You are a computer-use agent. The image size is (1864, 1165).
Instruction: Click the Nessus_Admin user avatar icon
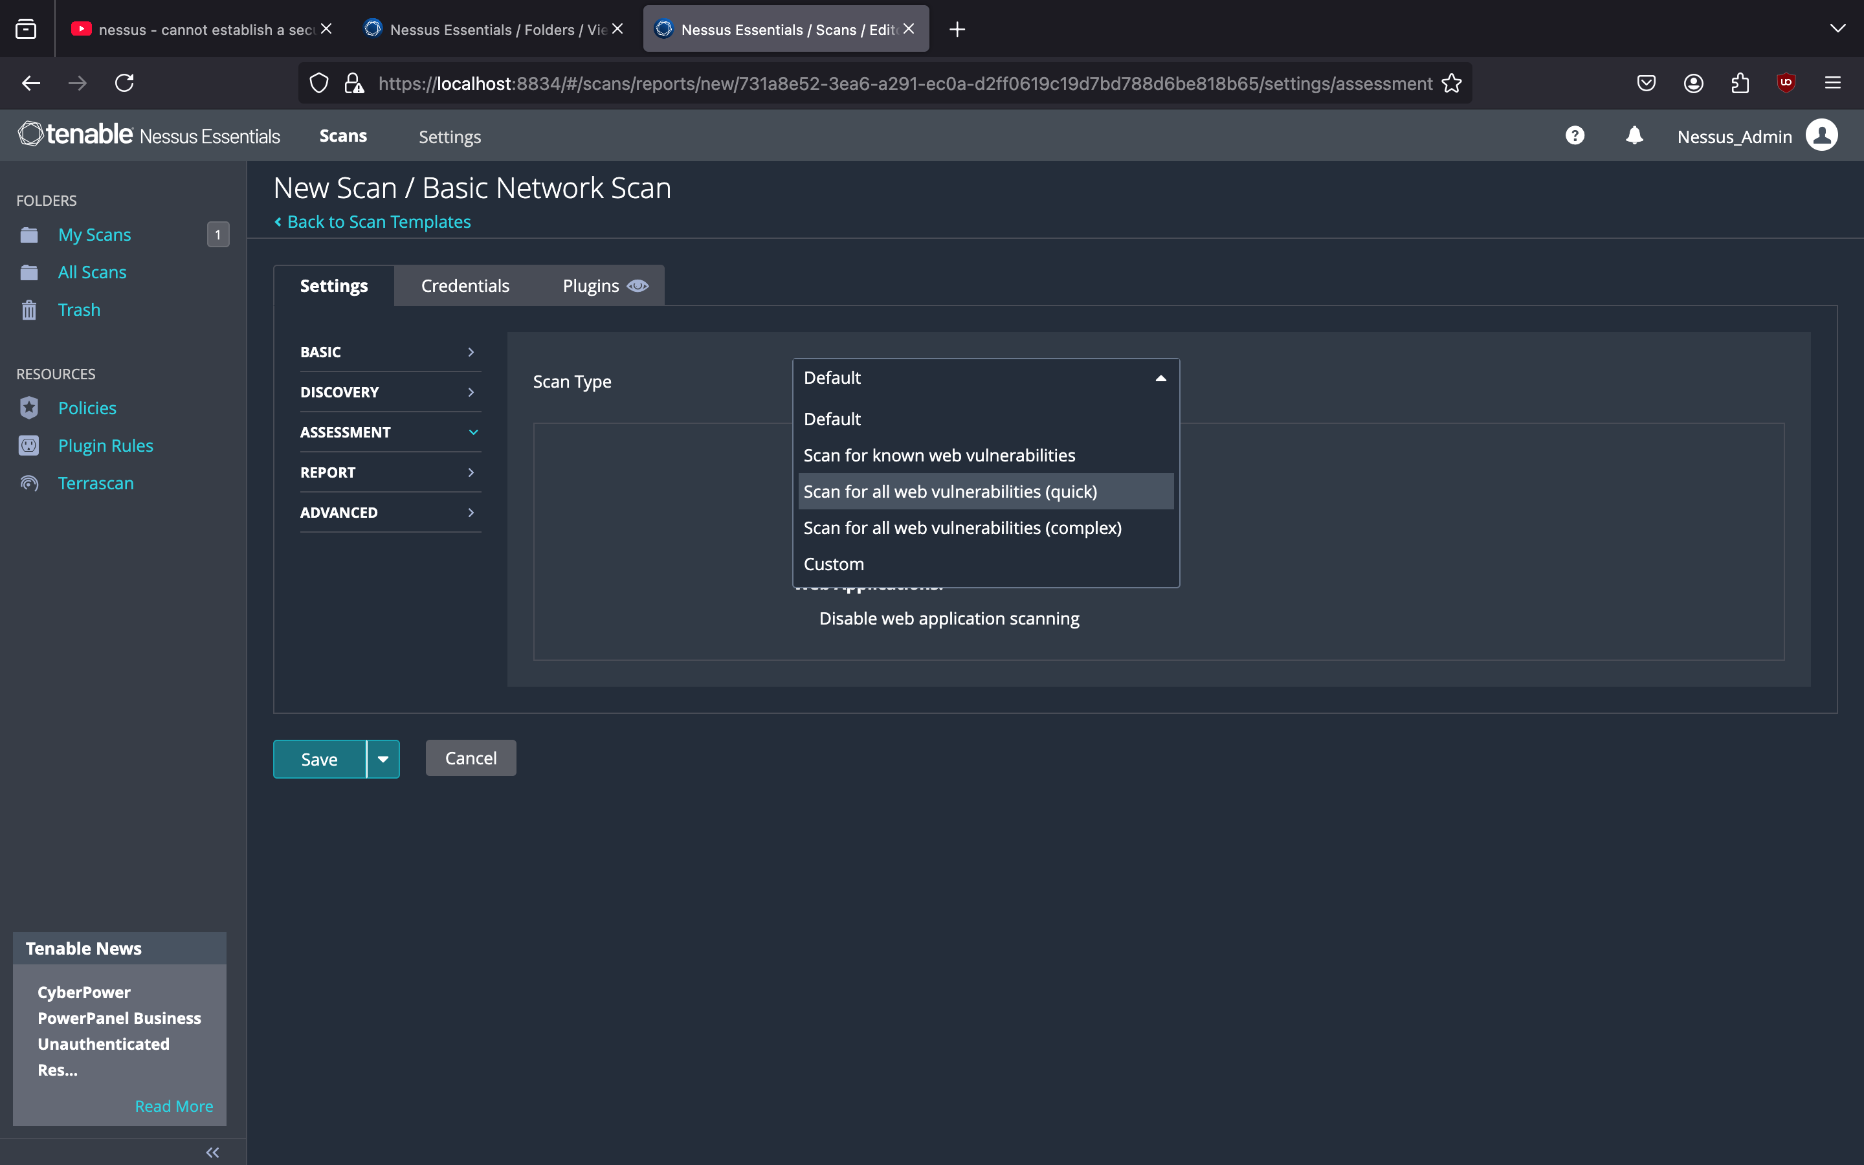(1821, 136)
